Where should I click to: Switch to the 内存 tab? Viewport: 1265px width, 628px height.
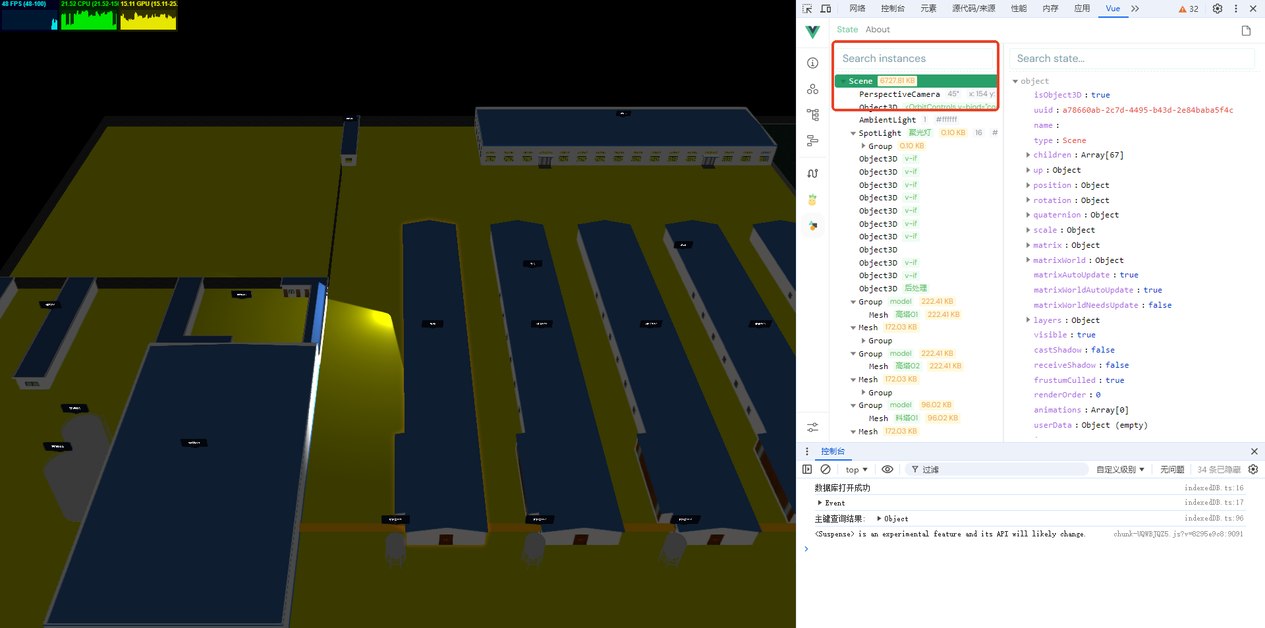(1050, 9)
